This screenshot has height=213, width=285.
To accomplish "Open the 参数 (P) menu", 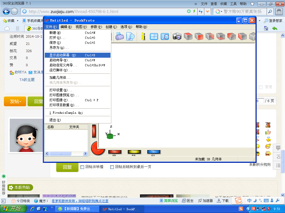I will click(96, 27).
